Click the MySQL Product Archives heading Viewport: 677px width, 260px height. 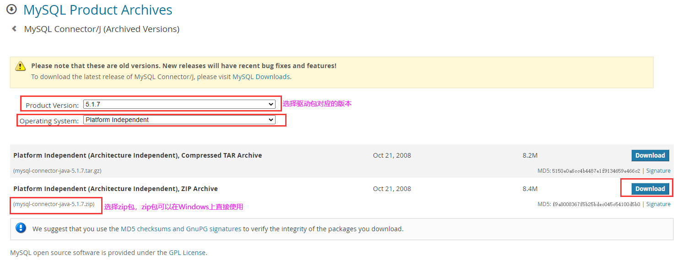pyautogui.click(x=98, y=10)
